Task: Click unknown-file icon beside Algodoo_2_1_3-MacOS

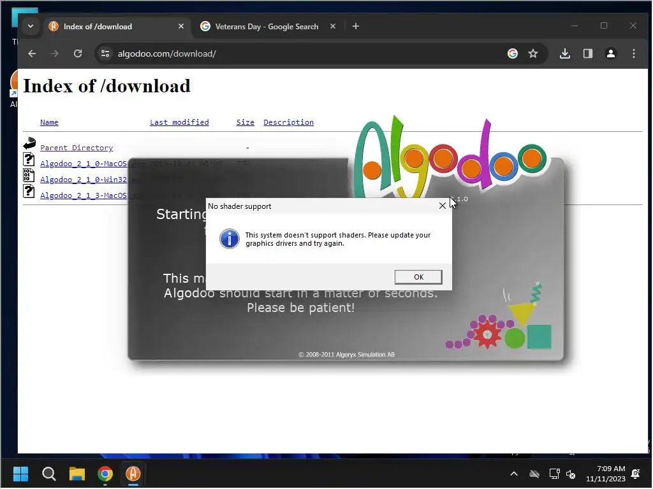Action: pyautogui.click(x=29, y=191)
